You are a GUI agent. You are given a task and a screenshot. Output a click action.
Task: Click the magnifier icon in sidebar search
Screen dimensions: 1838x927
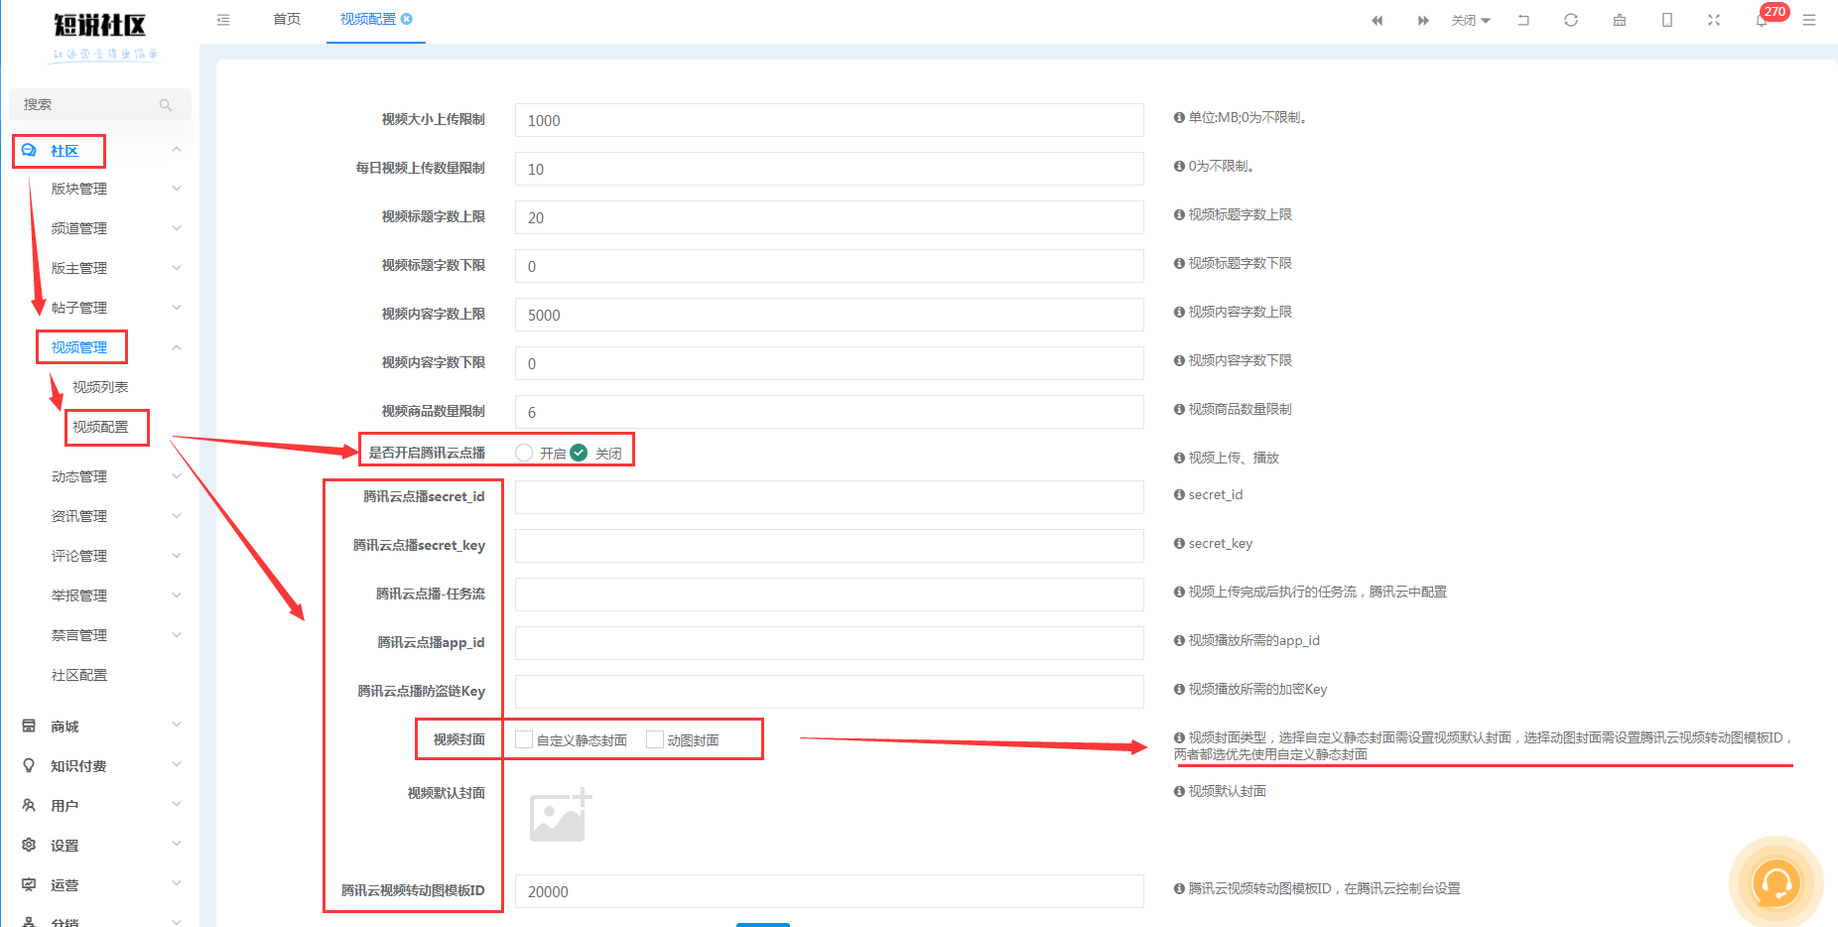tap(166, 105)
